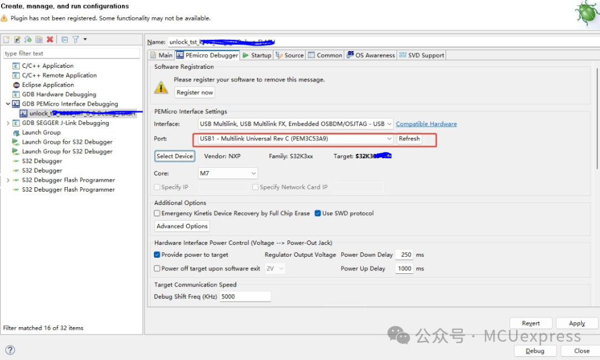Open the Core dropdown set to M7
600x360 pixels.
point(228,173)
